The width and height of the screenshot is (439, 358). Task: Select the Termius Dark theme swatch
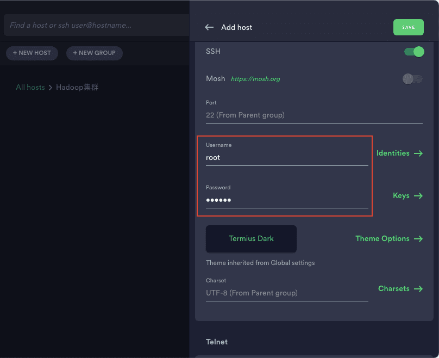[251, 239]
